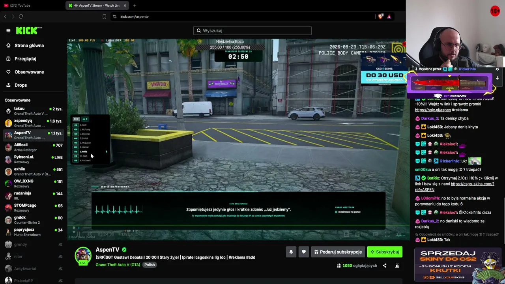Click the 1050 oglądających viewer count

357,266
